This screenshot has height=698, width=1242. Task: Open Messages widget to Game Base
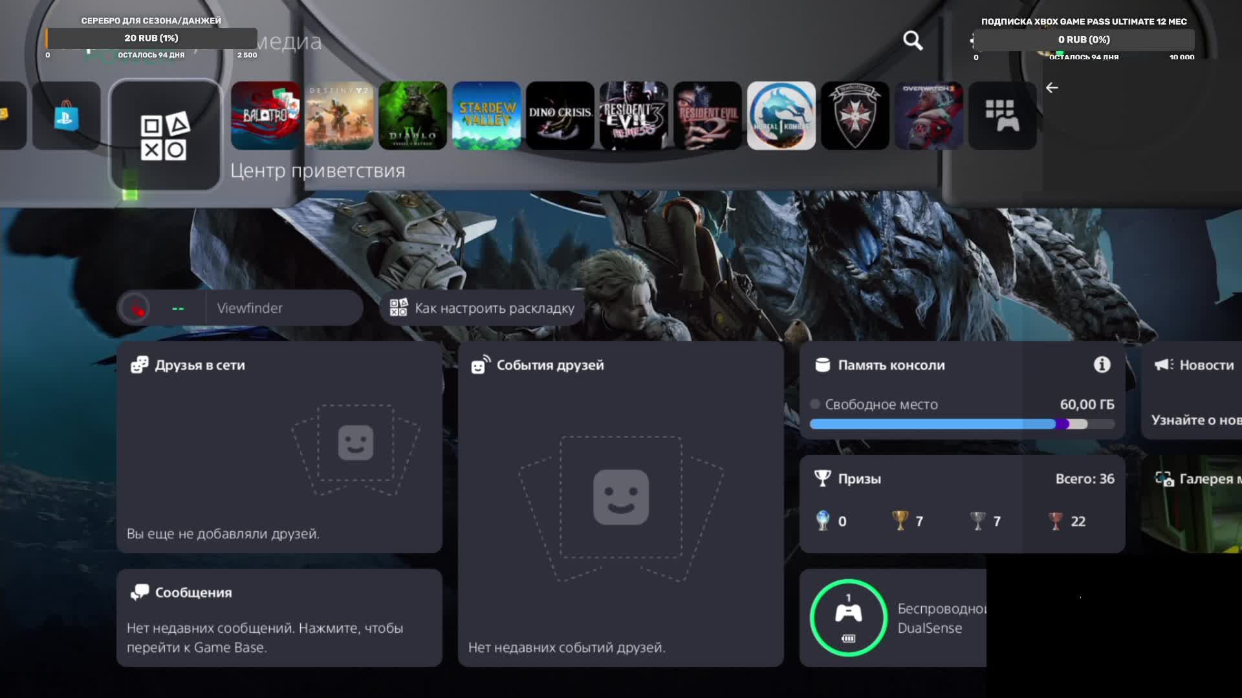[279, 618]
